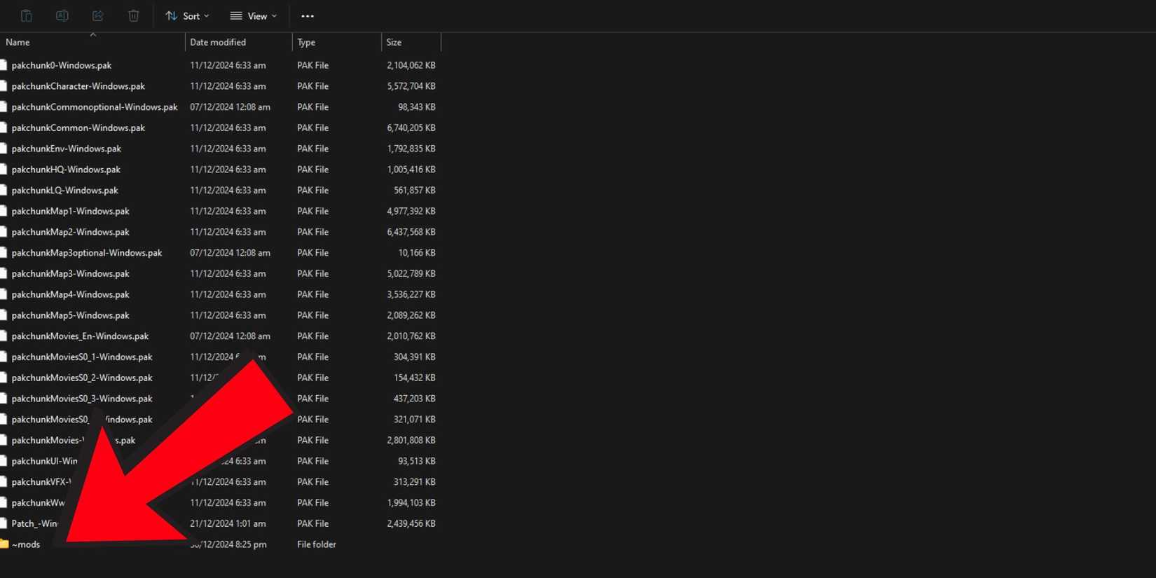
Task: Select pakchunkMap5-Windows.pak file
Action: pyautogui.click(x=70, y=315)
